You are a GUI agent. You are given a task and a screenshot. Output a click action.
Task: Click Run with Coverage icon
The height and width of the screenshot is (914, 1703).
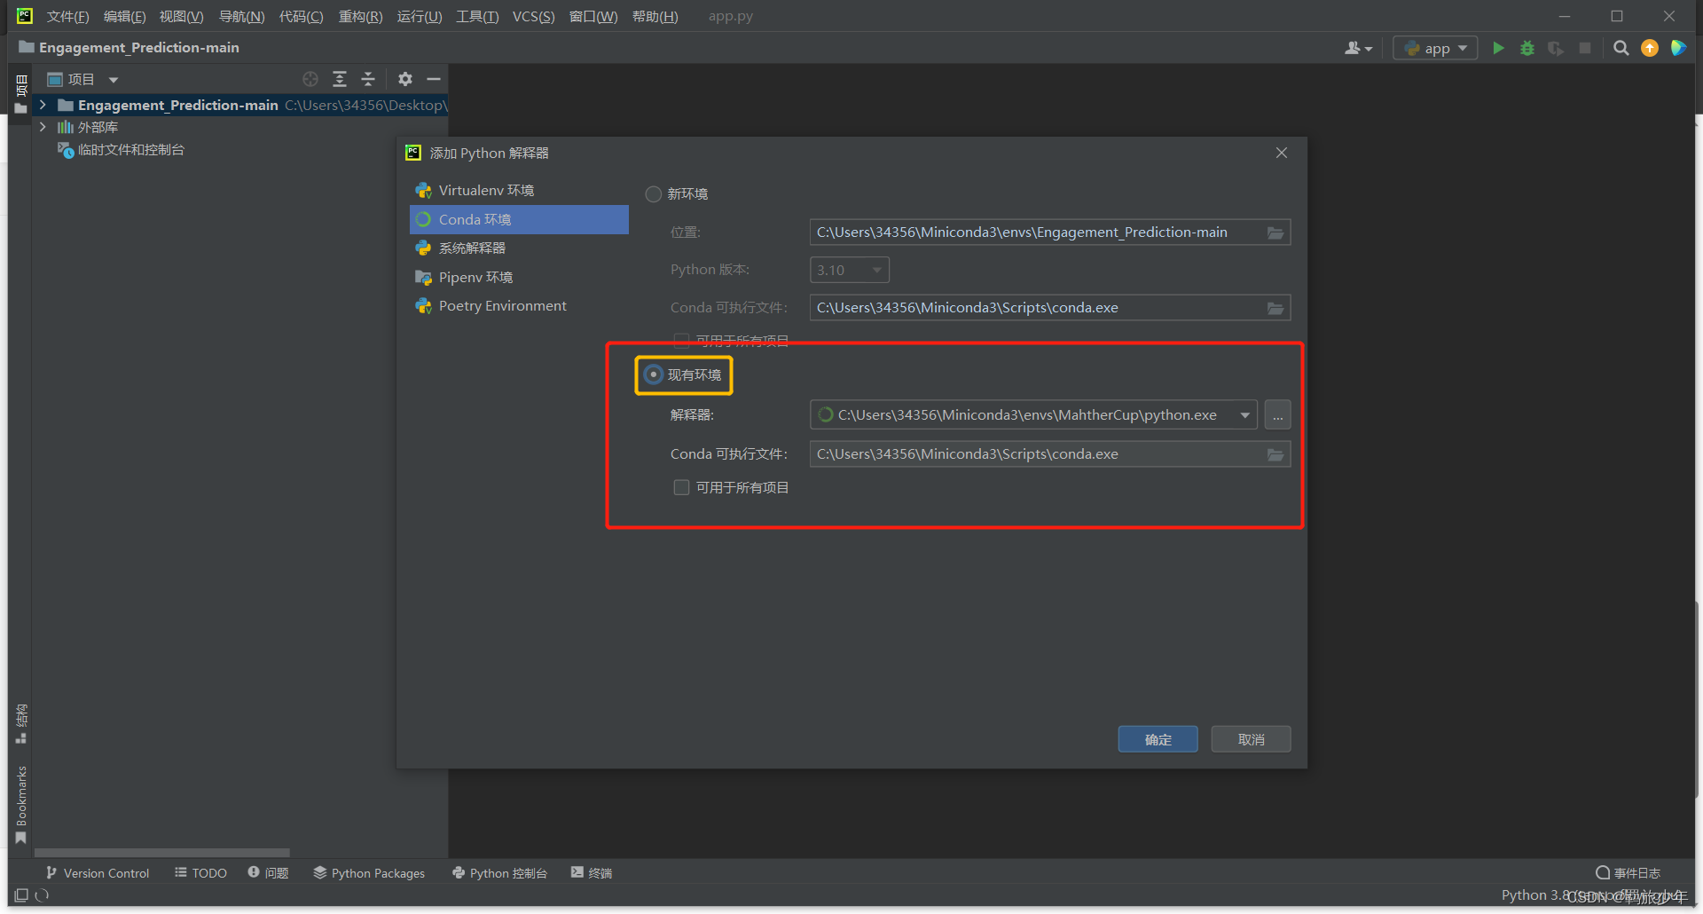coord(1556,48)
